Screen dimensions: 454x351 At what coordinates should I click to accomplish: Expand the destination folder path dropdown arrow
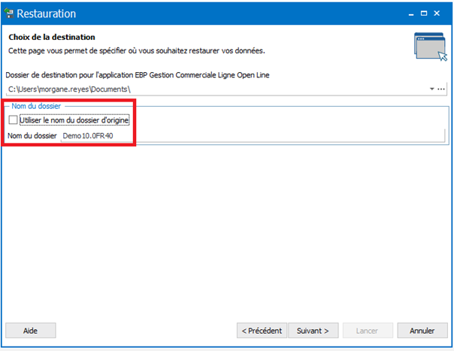431,89
